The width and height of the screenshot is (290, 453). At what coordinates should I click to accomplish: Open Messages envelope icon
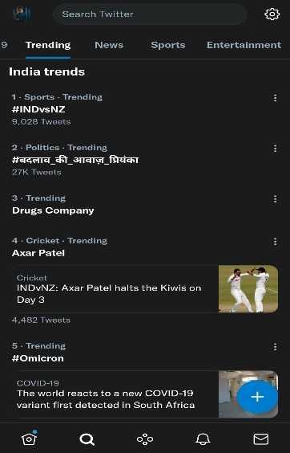[x=261, y=439]
